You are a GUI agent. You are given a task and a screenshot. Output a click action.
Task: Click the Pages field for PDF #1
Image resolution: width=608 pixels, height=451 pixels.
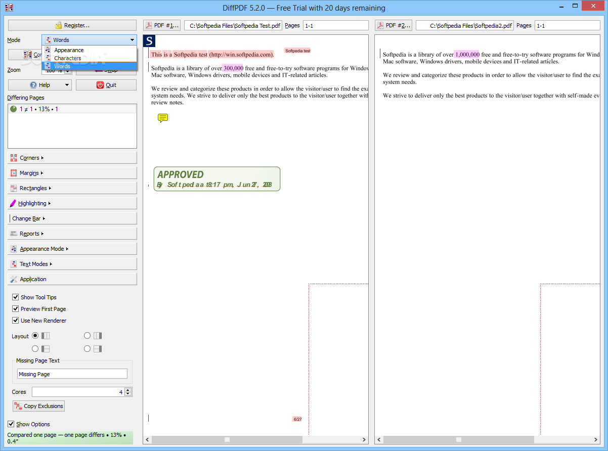[x=336, y=25]
